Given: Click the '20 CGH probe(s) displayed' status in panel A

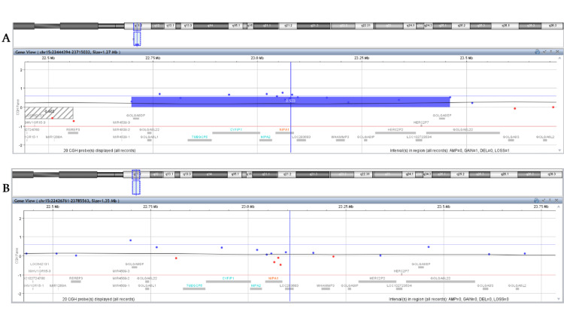Looking at the screenshot, I should (99, 150).
